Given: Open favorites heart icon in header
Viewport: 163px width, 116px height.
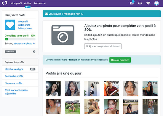Looking at the screenshot, I should [148, 3].
